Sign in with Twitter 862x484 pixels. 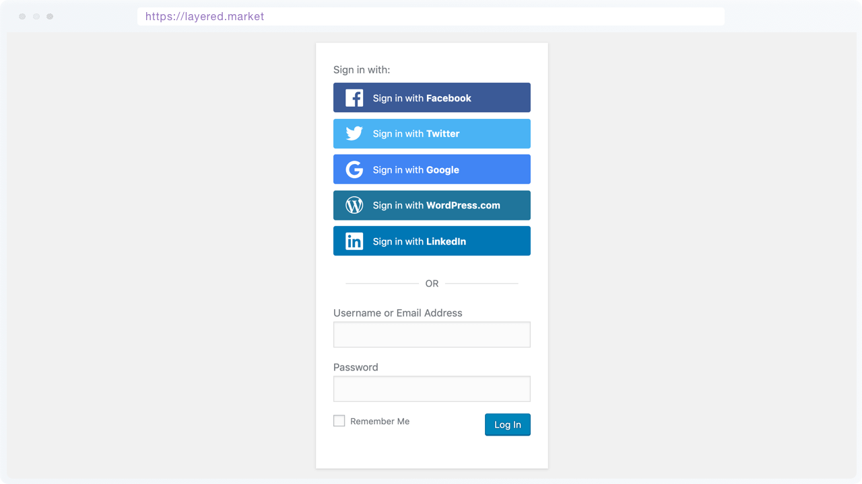432,133
